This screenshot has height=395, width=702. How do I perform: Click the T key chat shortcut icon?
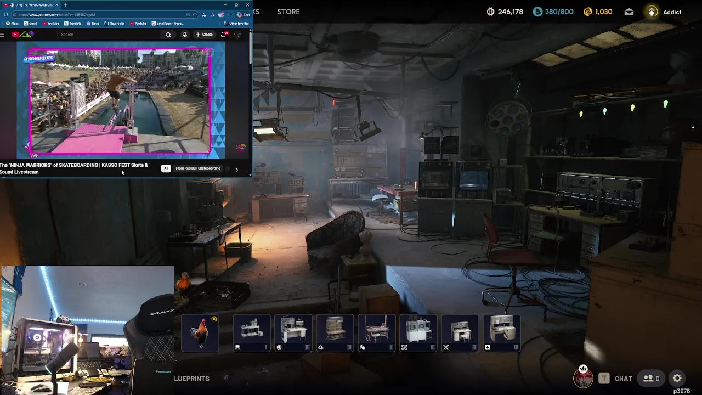click(604, 379)
